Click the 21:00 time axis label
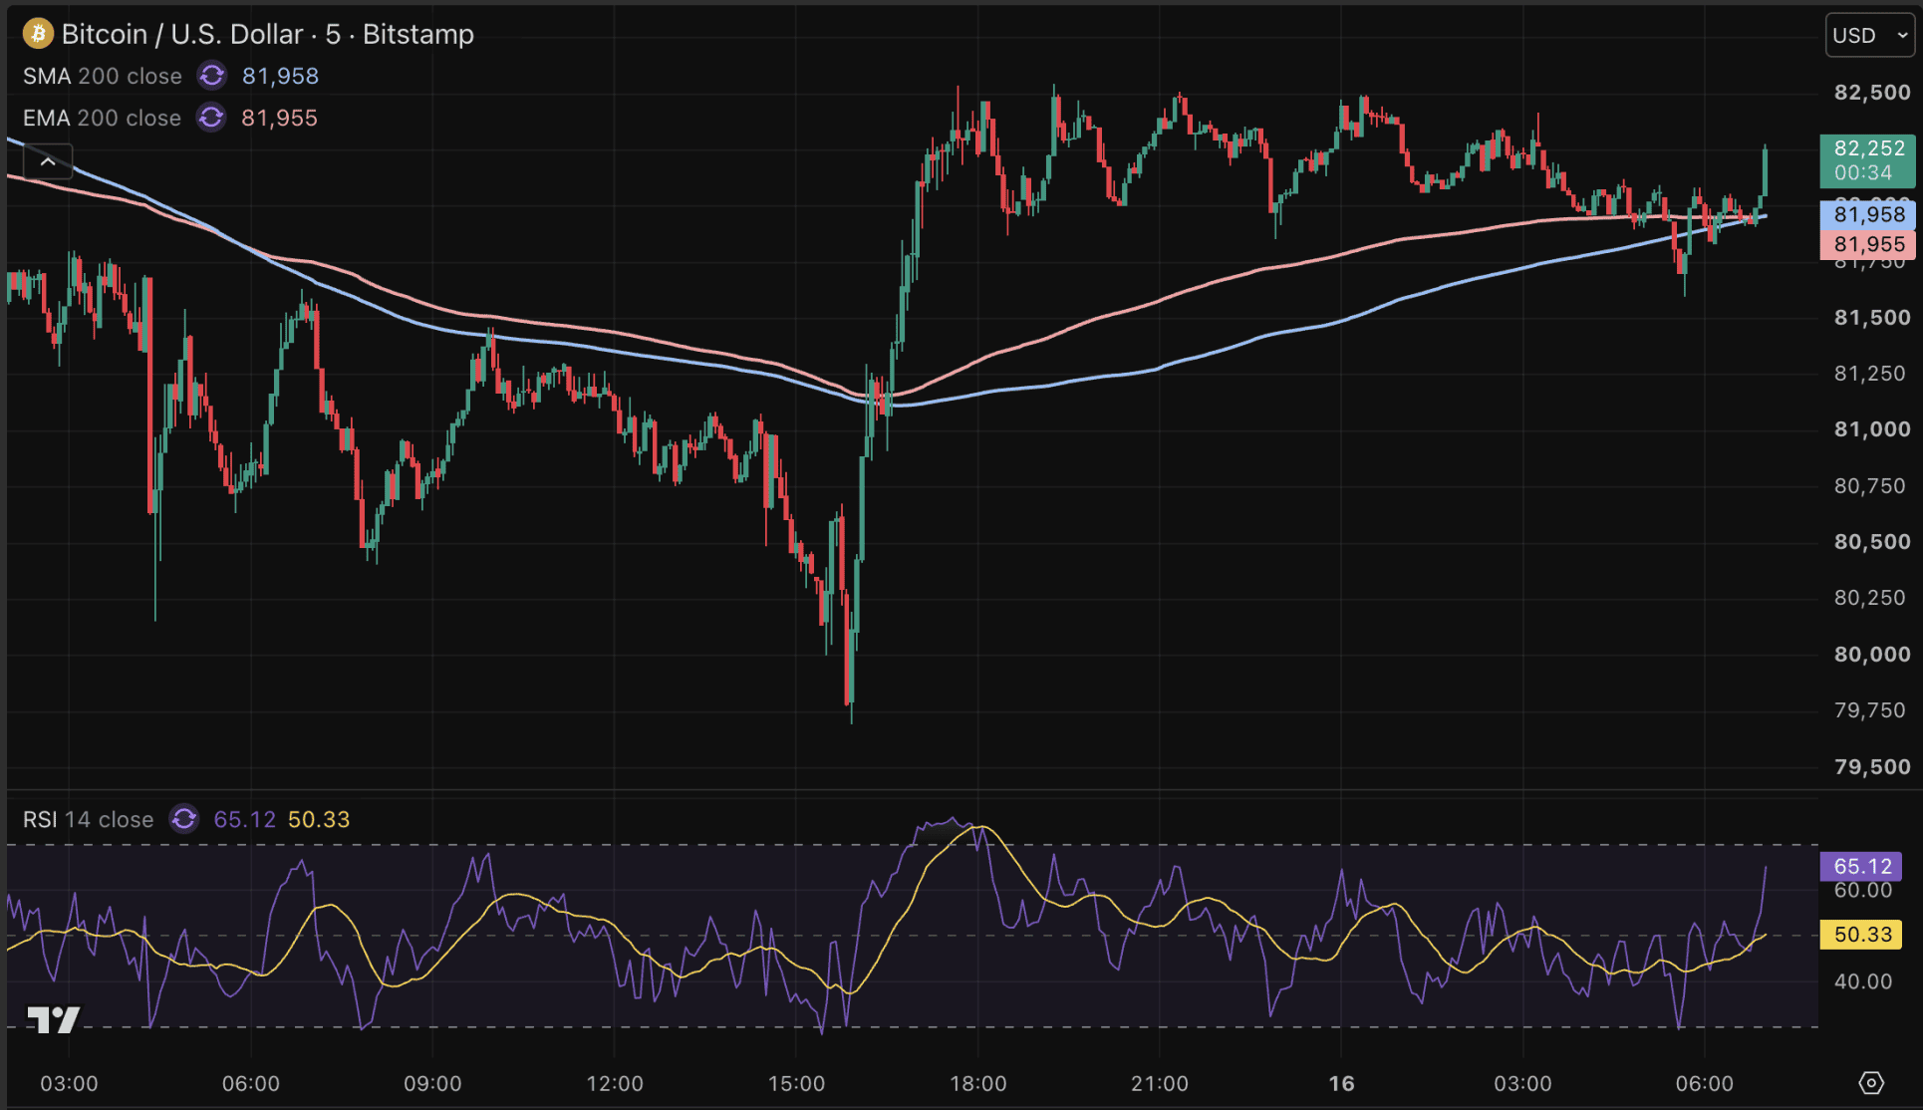 point(1160,1083)
